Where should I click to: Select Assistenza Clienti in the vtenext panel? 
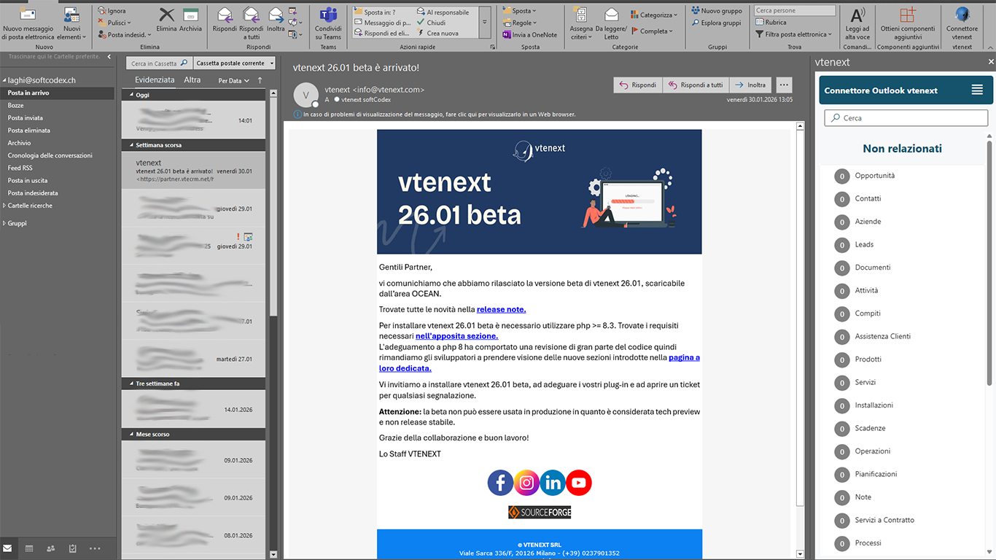coord(883,336)
